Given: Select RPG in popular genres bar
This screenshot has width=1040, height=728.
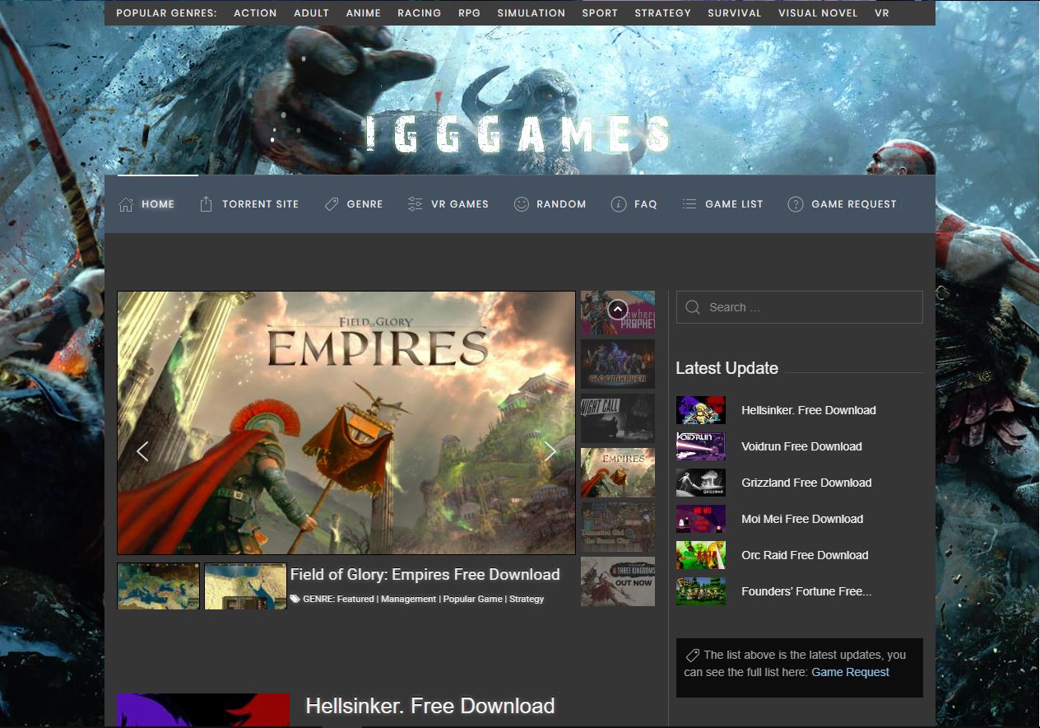Looking at the screenshot, I should (470, 13).
